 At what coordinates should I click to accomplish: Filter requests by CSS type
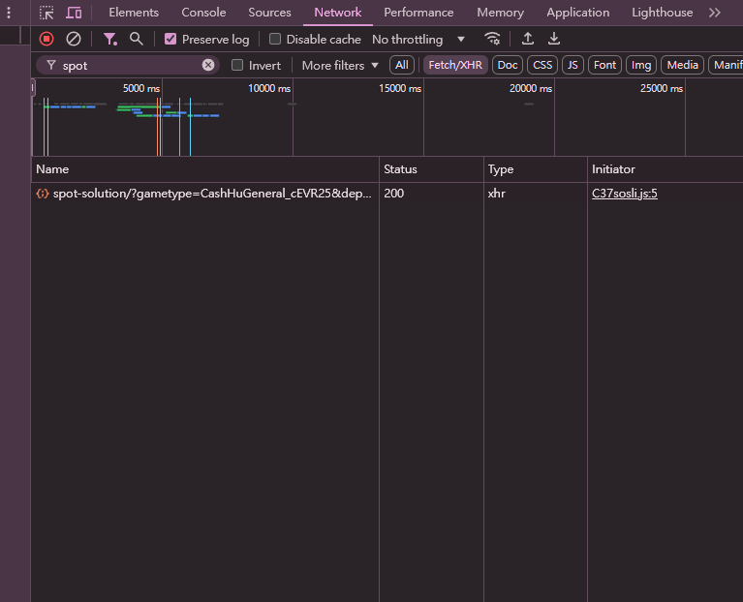click(x=542, y=65)
